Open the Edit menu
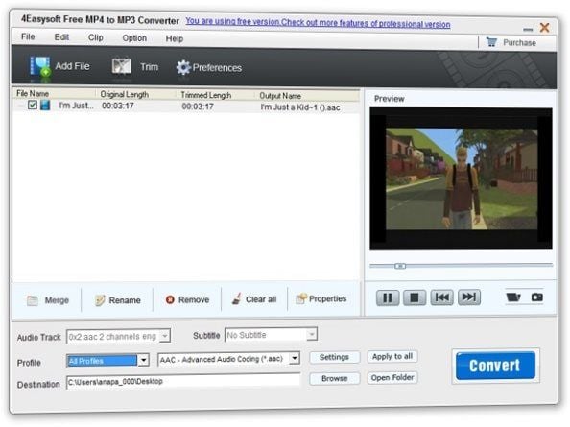The width and height of the screenshot is (570, 427). click(x=61, y=37)
